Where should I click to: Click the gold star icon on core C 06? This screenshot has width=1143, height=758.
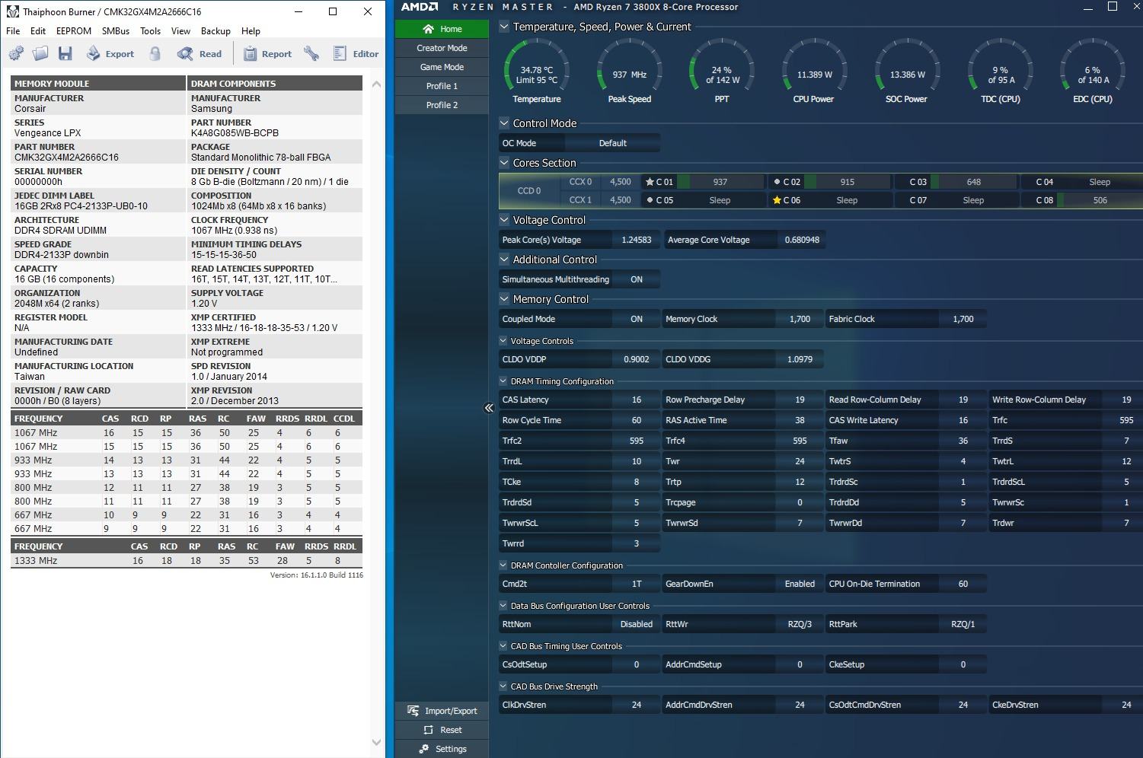(x=777, y=200)
